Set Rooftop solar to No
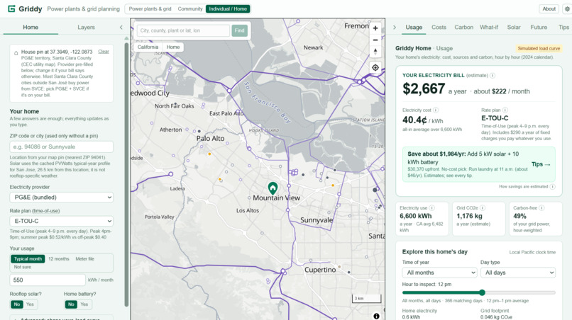The width and height of the screenshot is (572, 320). pos(17,304)
